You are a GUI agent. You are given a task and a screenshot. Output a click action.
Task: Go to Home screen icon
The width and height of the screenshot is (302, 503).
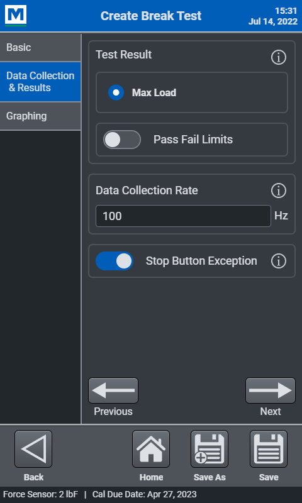click(151, 449)
